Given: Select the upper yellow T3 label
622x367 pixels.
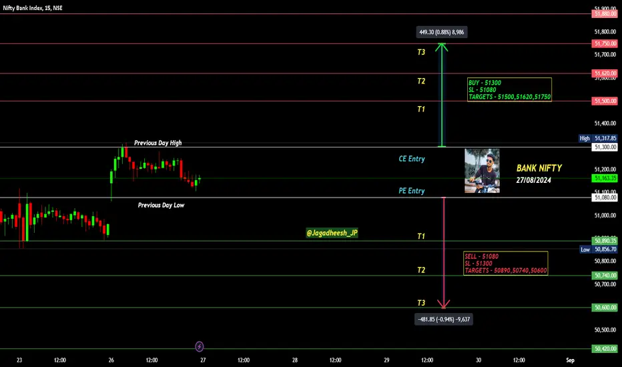Looking at the screenshot, I should 421,52.
